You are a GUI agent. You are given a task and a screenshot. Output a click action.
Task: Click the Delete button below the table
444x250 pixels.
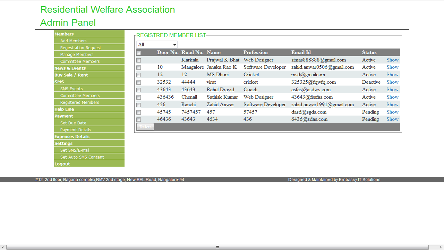[145, 127]
